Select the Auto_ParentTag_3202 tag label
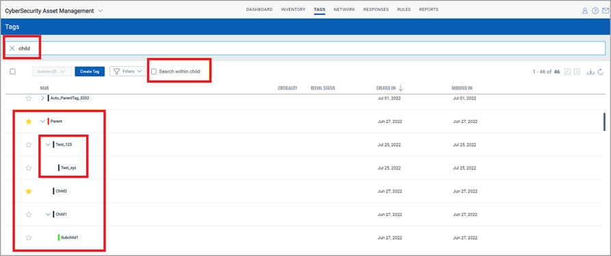Viewport: 611px width, 256px height. click(69, 98)
